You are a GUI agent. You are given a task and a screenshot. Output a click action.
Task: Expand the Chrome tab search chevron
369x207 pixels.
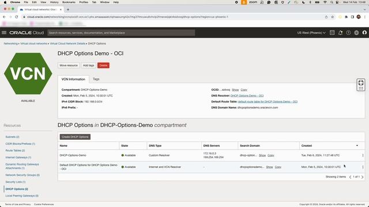tap(364, 9)
